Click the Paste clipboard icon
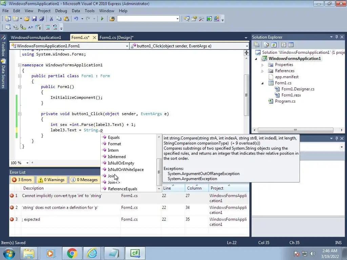 coord(66,19)
